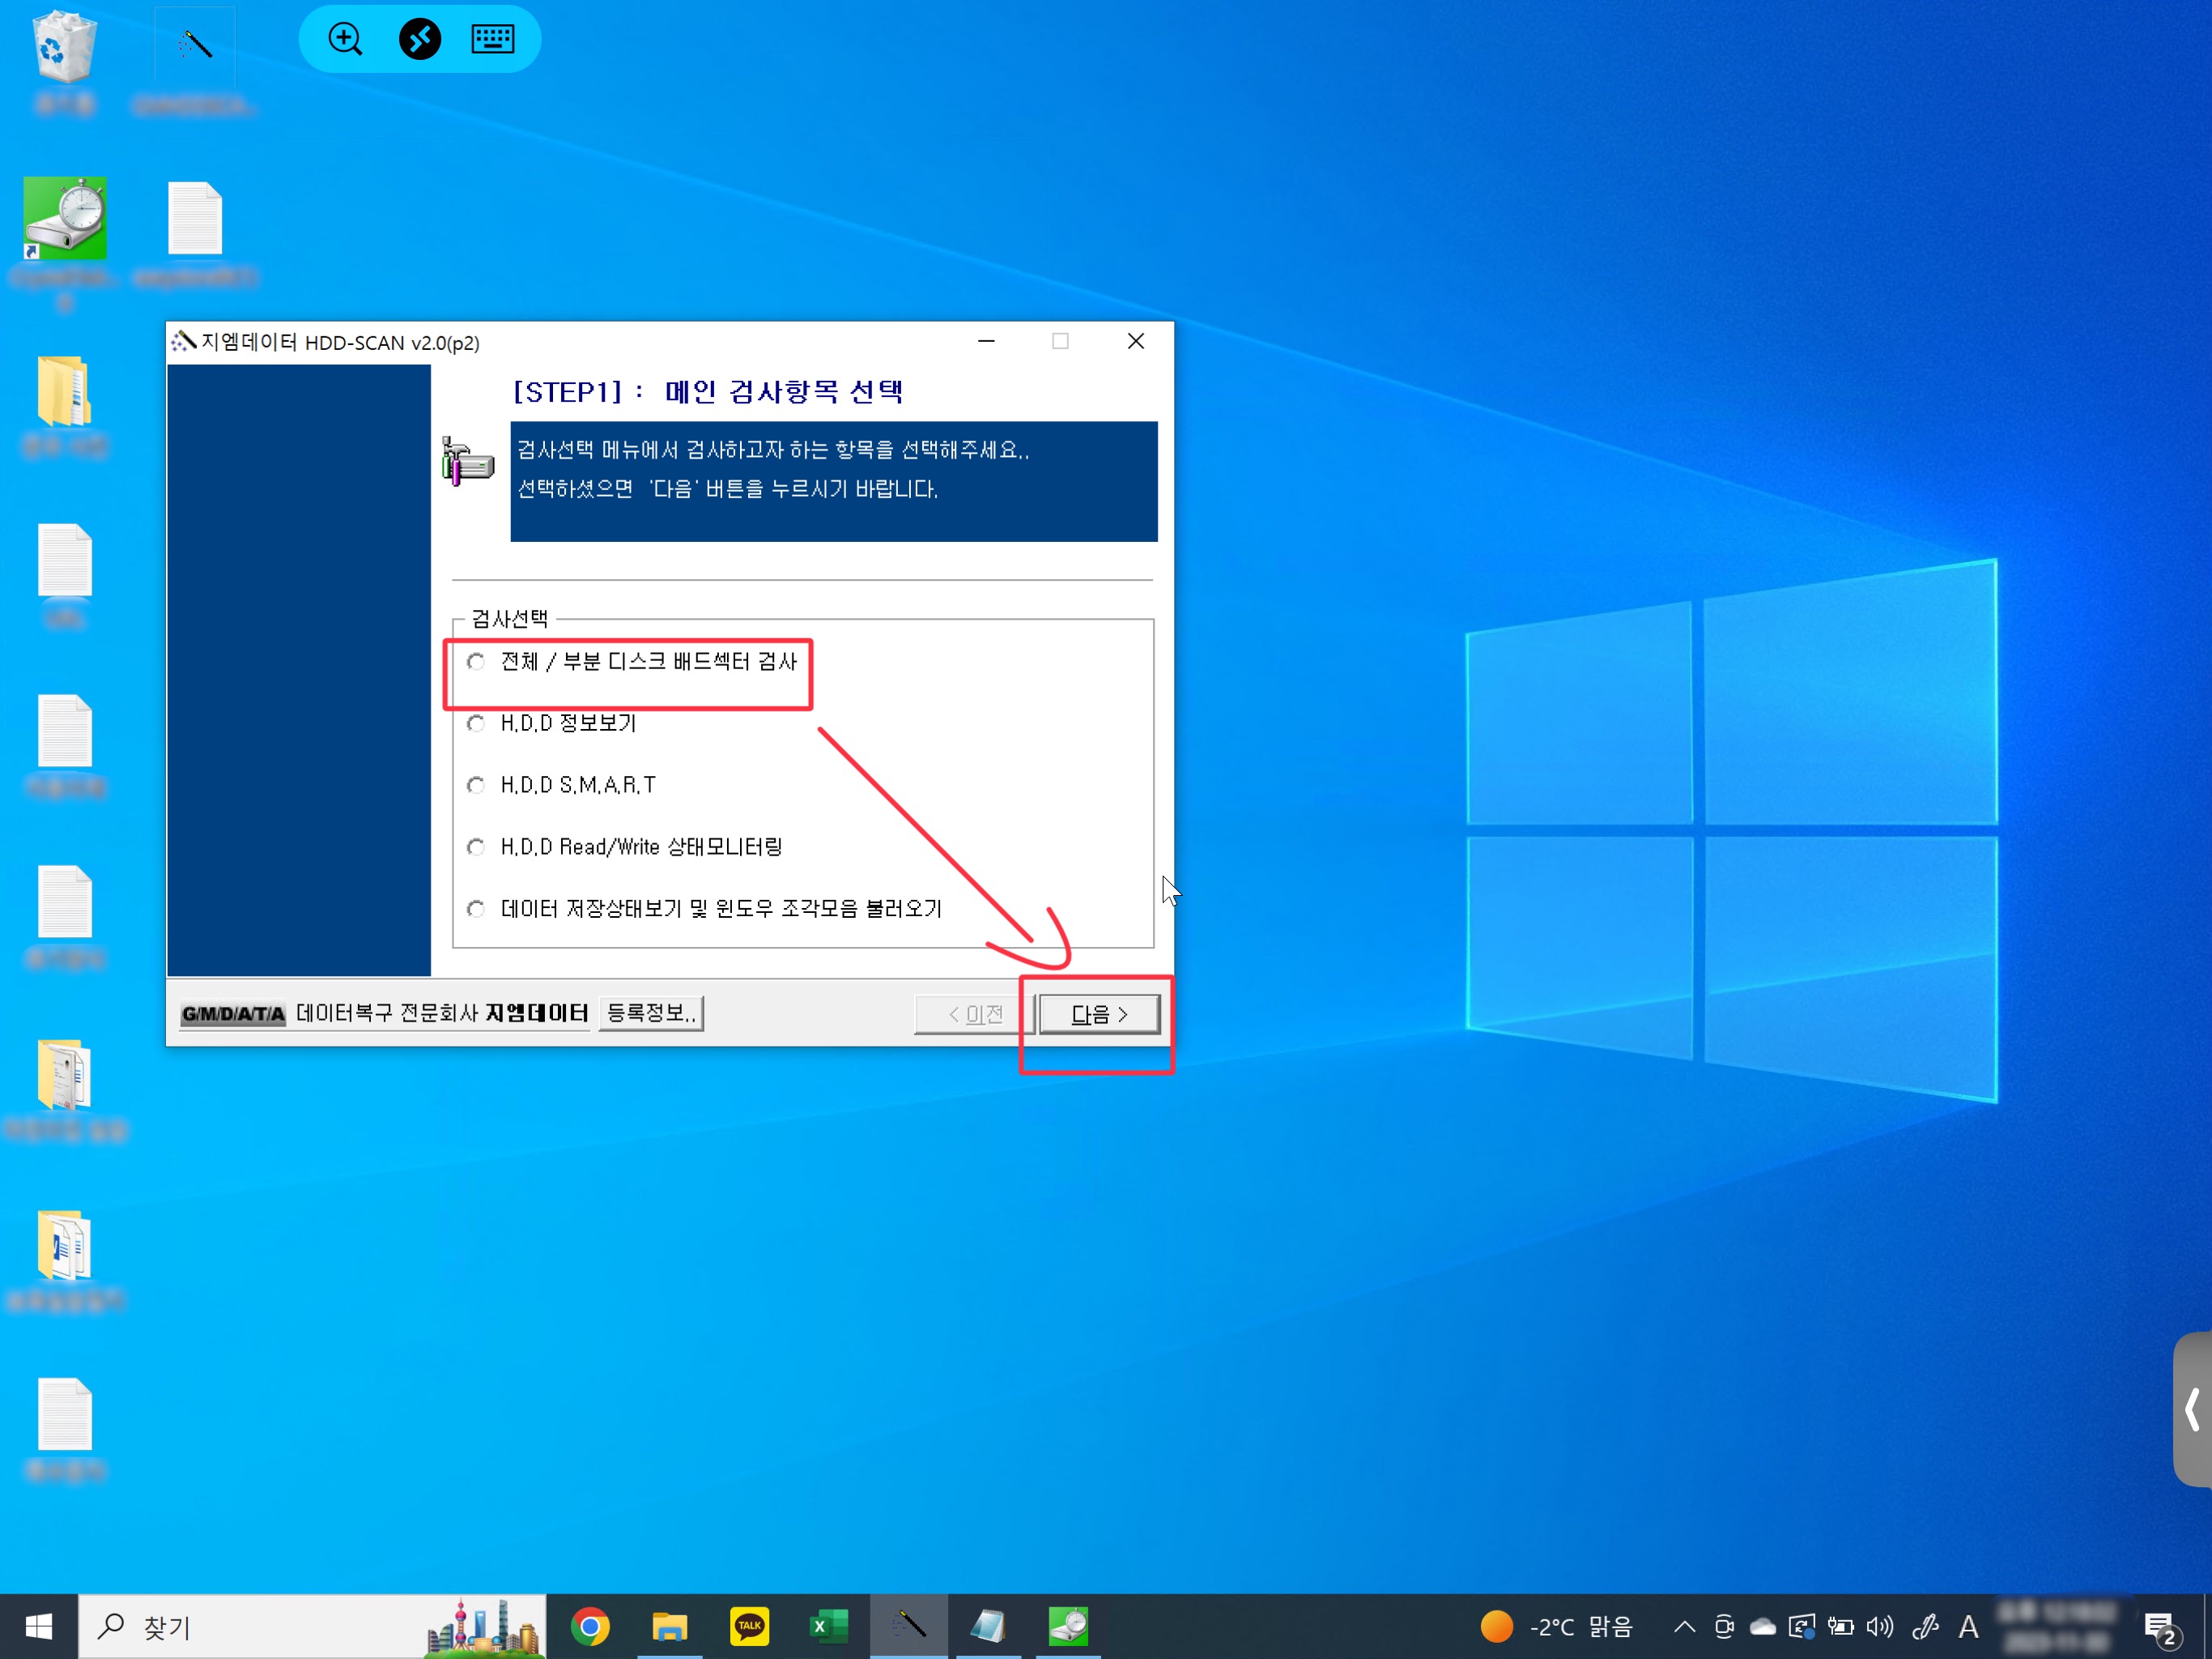Open Google Chrome from the taskbar
This screenshot has width=2212, height=1659.
[x=590, y=1626]
